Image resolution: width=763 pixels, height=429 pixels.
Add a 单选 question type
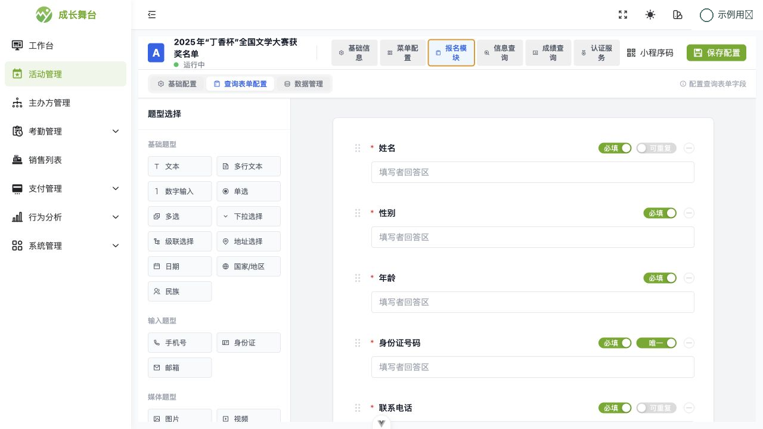tap(249, 191)
